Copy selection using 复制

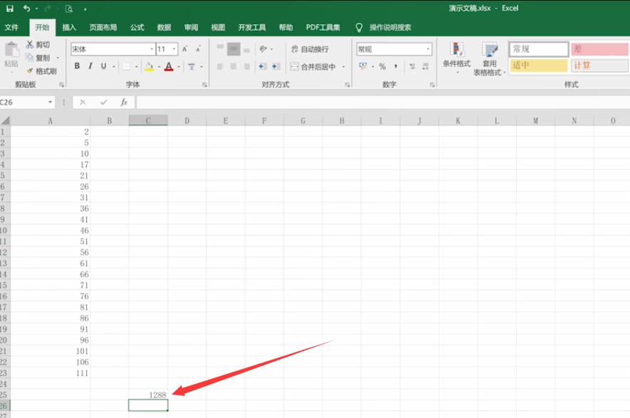38,58
